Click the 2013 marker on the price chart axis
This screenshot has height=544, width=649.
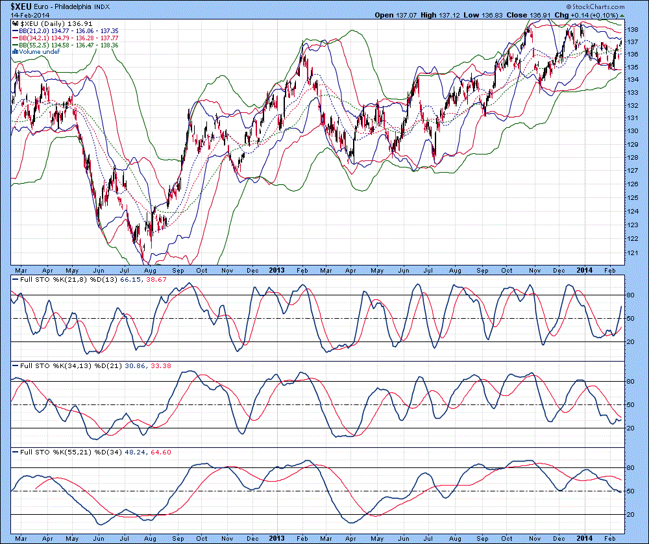coord(278,269)
